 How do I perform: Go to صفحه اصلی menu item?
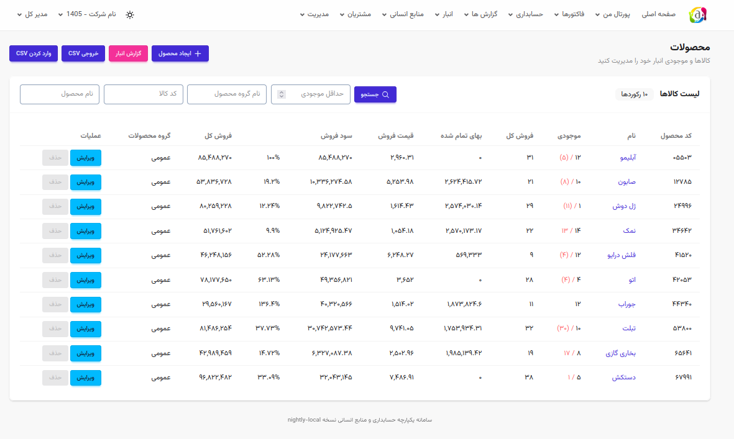(x=658, y=14)
